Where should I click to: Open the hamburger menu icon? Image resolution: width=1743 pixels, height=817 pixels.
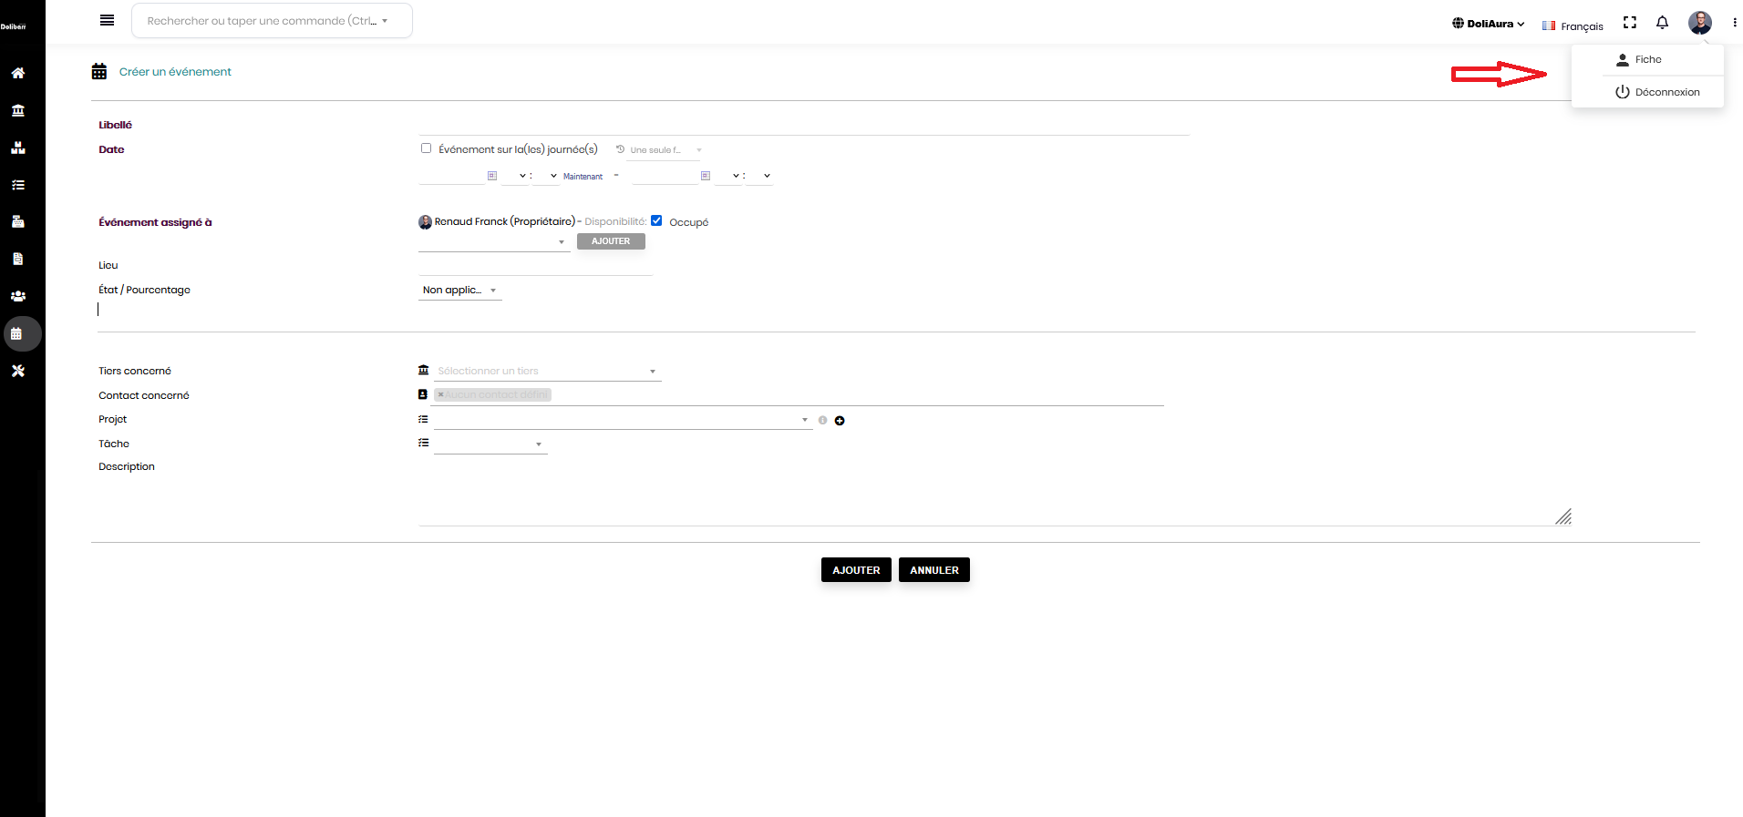tap(107, 20)
